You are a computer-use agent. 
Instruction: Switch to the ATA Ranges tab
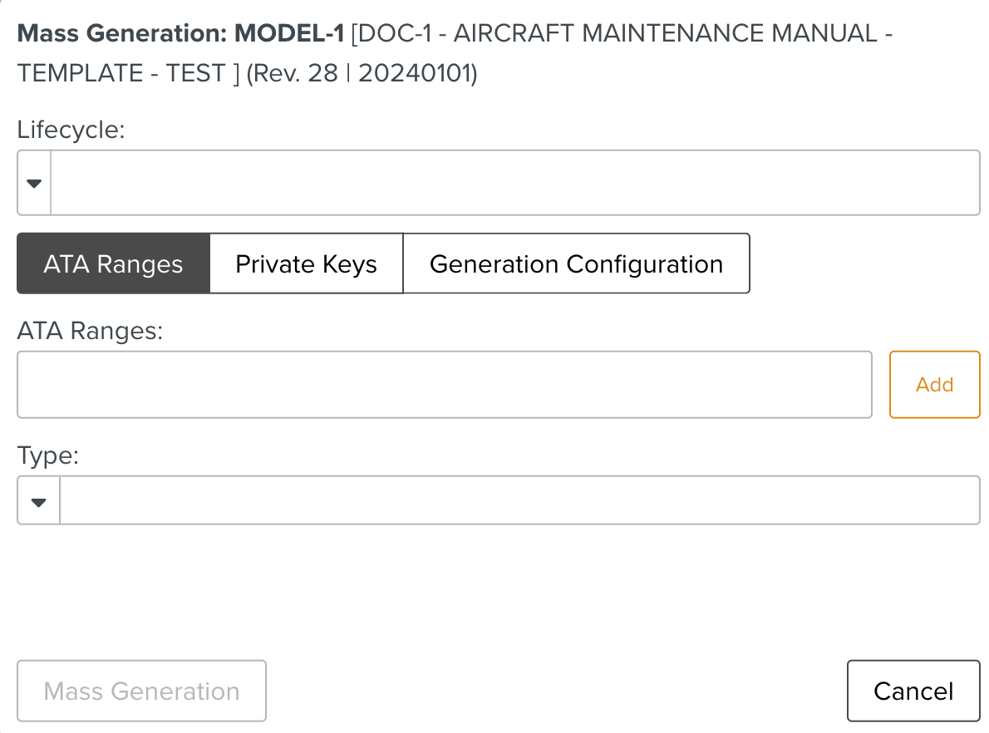(113, 264)
